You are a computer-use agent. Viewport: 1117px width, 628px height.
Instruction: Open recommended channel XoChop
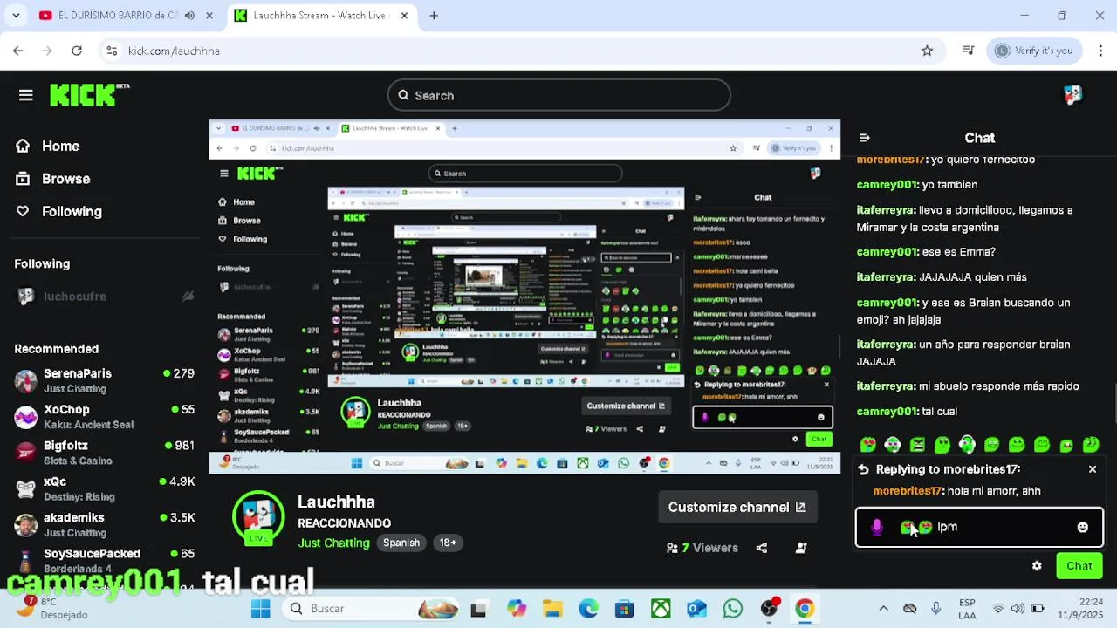click(x=104, y=417)
